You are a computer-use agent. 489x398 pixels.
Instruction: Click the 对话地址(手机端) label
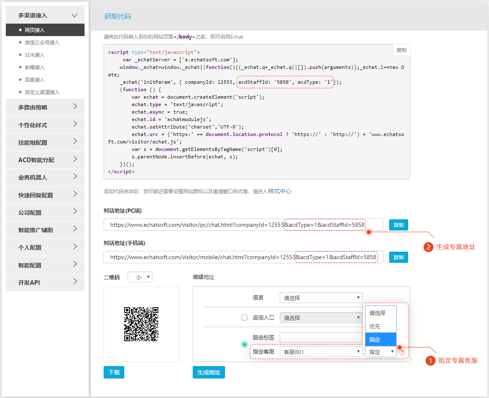pyautogui.click(x=124, y=243)
